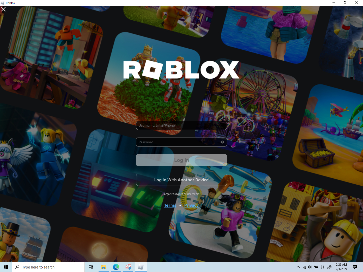Launch Microsoft Edge from the taskbar
The image size is (363, 272).
pyautogui.click(x=116, y=267)
